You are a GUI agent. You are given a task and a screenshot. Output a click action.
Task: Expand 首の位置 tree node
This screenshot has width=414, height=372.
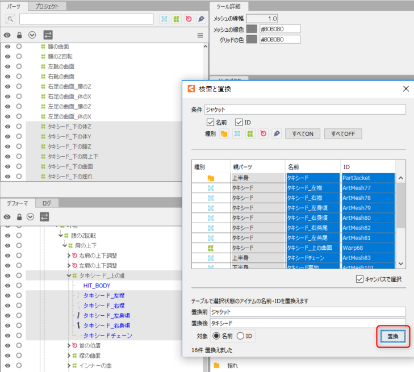pos(69,345)
